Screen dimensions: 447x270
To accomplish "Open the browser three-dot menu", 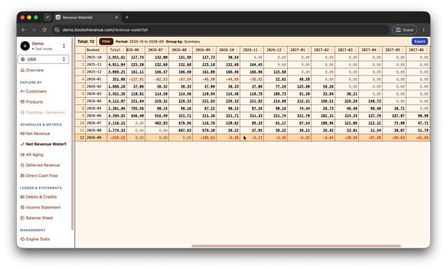I will point(424,29).
